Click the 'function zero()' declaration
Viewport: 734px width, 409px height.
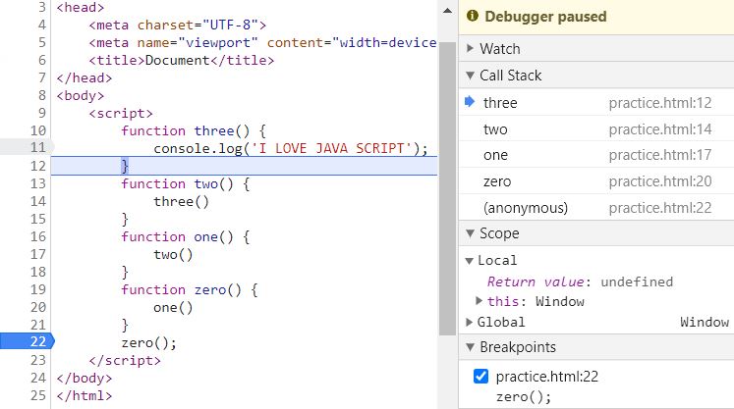190,289
